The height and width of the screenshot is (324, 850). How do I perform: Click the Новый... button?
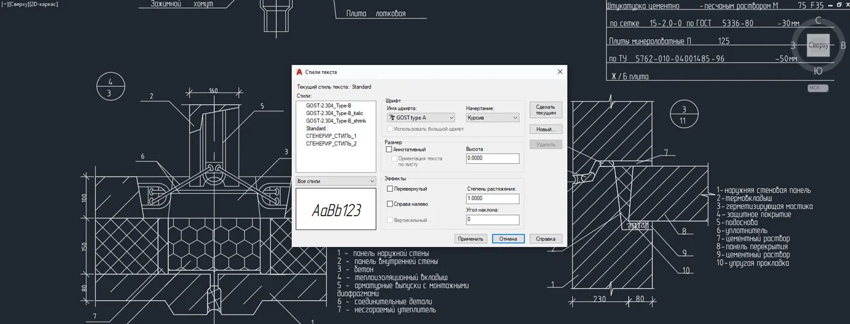point(546,129)
